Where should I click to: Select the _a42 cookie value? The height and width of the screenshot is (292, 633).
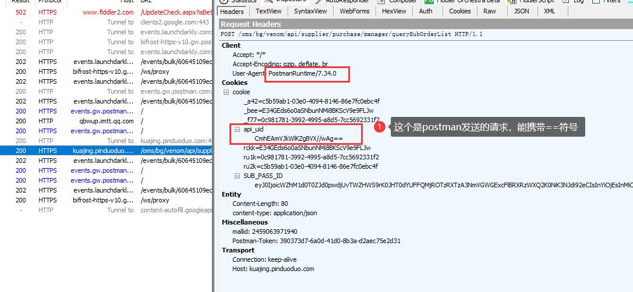(x=311, y=101)
